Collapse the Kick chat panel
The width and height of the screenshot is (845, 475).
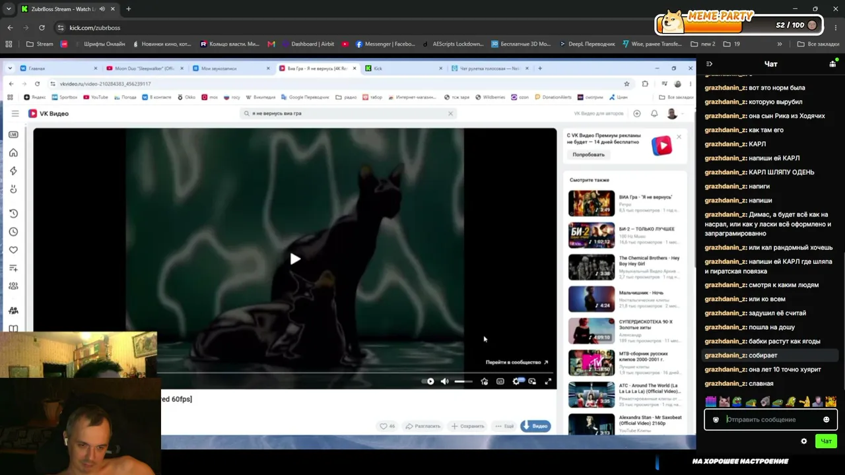click(709, 64)
